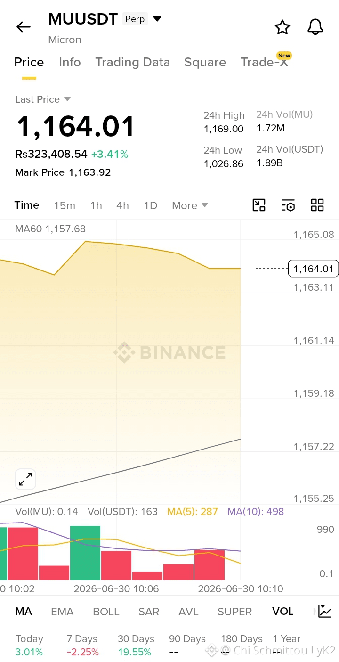Expand the More timeframes dropdown
Viewport: 339px width, 662px height.
(190, 205)
